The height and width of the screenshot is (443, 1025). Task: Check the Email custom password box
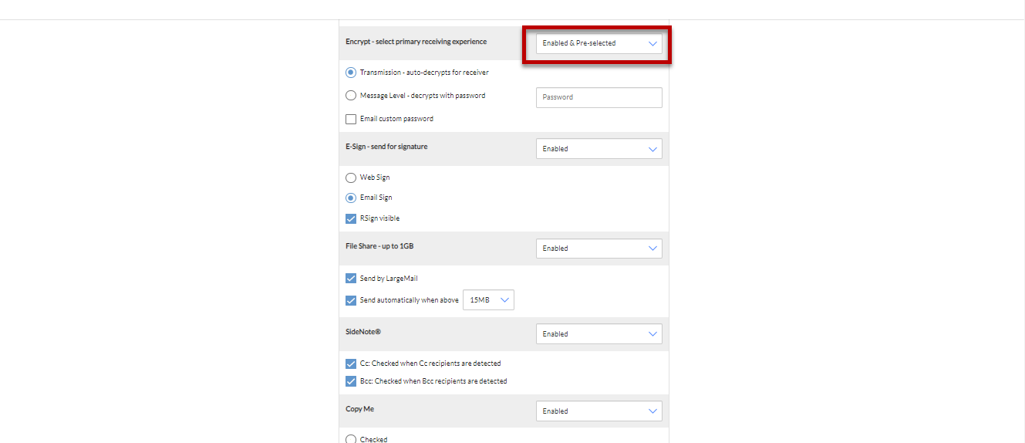(x=351, y=119)
